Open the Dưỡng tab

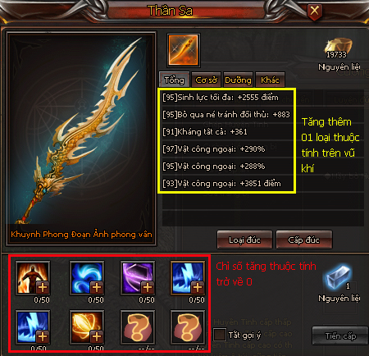(238, 80)
